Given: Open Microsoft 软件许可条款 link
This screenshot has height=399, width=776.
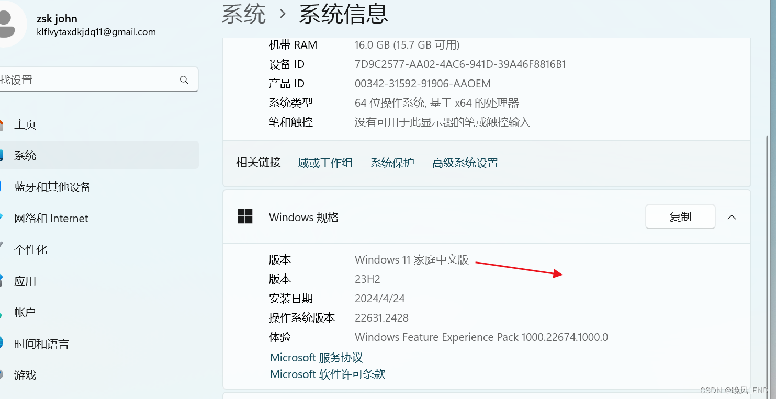Looking at the screenshot, I should (328, 374).
